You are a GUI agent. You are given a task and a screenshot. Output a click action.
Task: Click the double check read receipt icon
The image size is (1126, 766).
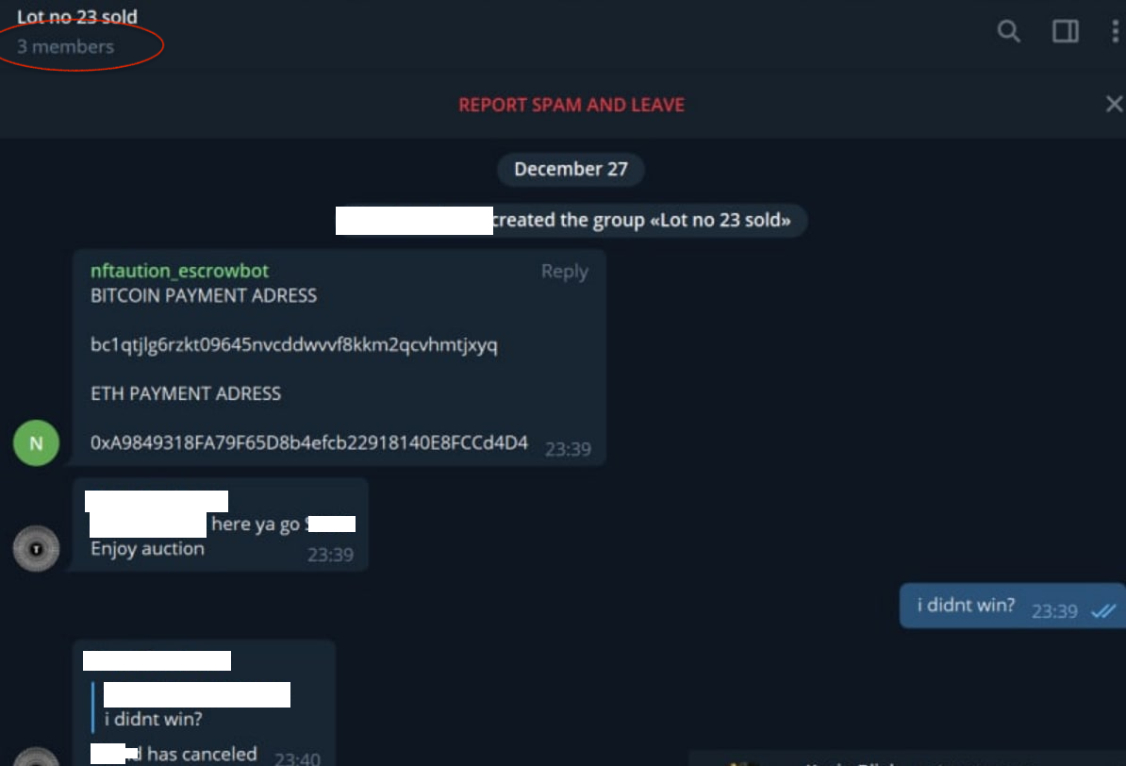[1103, 610]
